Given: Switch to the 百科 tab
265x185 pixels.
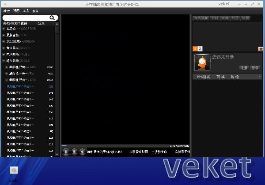Looking at the screenshot, I should 215,18.
